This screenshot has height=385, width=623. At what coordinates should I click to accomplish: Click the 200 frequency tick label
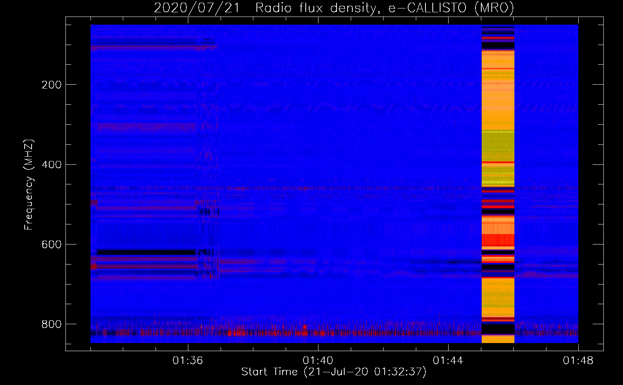[52, 85]
